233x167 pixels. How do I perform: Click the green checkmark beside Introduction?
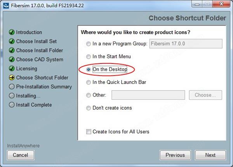12,32
